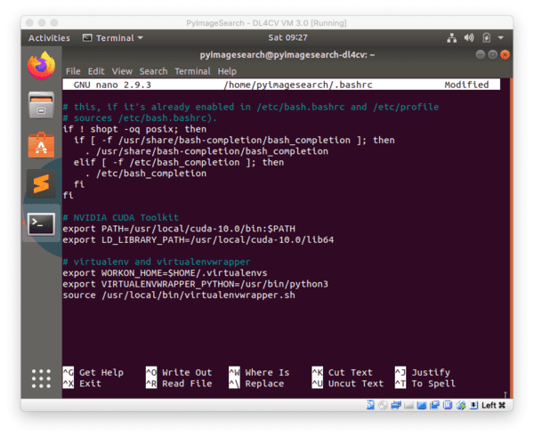Image resolution: width=534 pixels, height=437 pixels.
Task: Click the '. /etc/bash_completion' line
Action: click(146, 174)
